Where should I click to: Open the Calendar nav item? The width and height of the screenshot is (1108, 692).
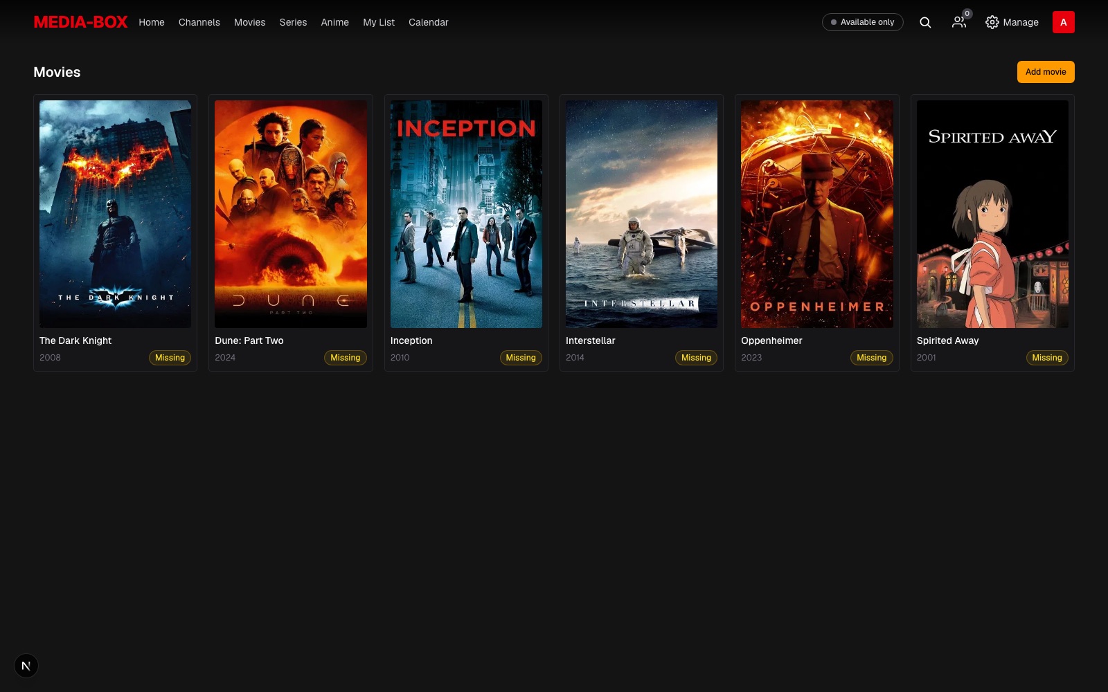(429, 22)
